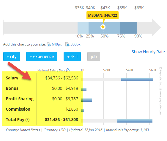167x141 pixels.
Task: Click the $31,486 - $61,808 total pay value
Action: coord(62,120)
